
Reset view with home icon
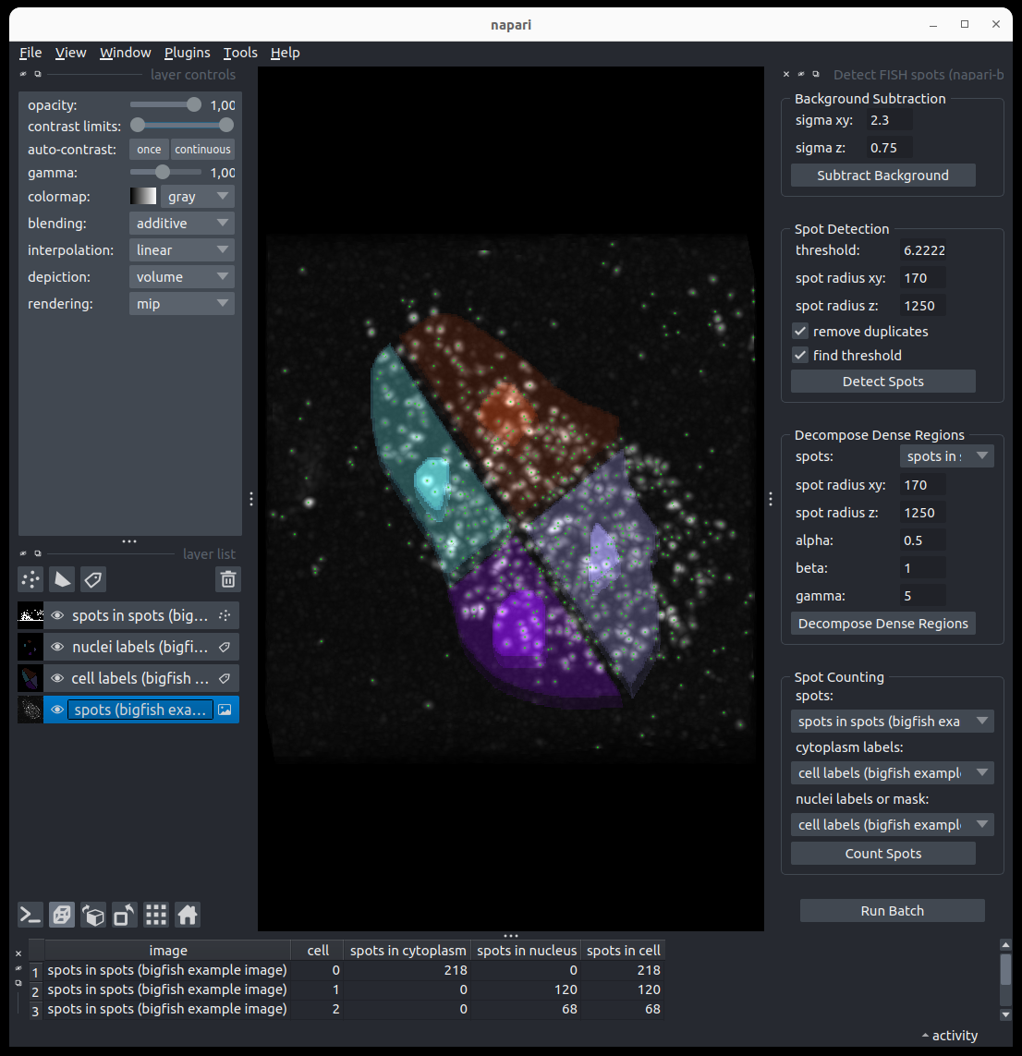click(188, 915)
